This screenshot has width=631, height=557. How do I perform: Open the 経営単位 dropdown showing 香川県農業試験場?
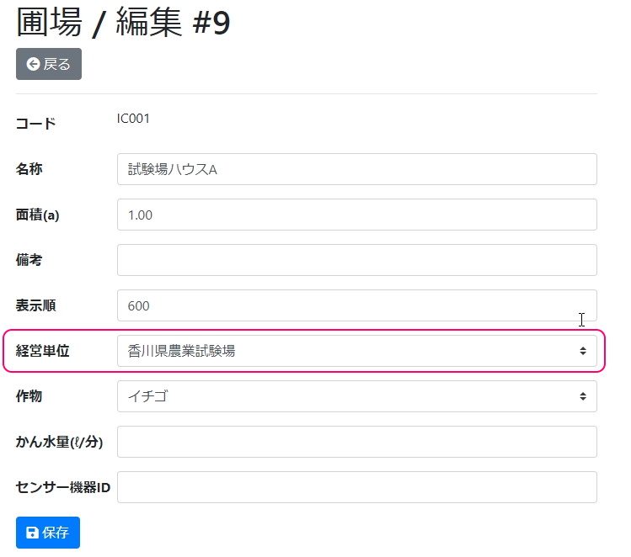345,351
